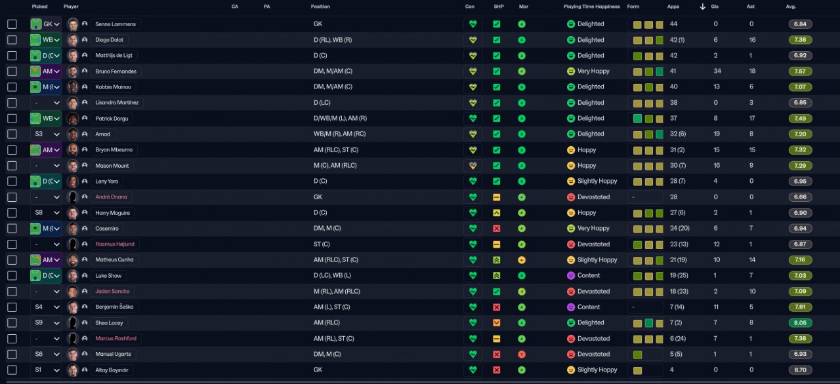Tick the checkbox for Leny Yoro
The width and height of the screenshot is (840, 384).
[12, 182]
